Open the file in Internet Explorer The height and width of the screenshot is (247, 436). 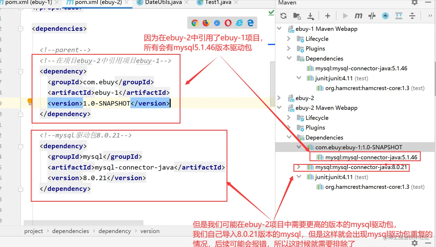tap(239, 23)
